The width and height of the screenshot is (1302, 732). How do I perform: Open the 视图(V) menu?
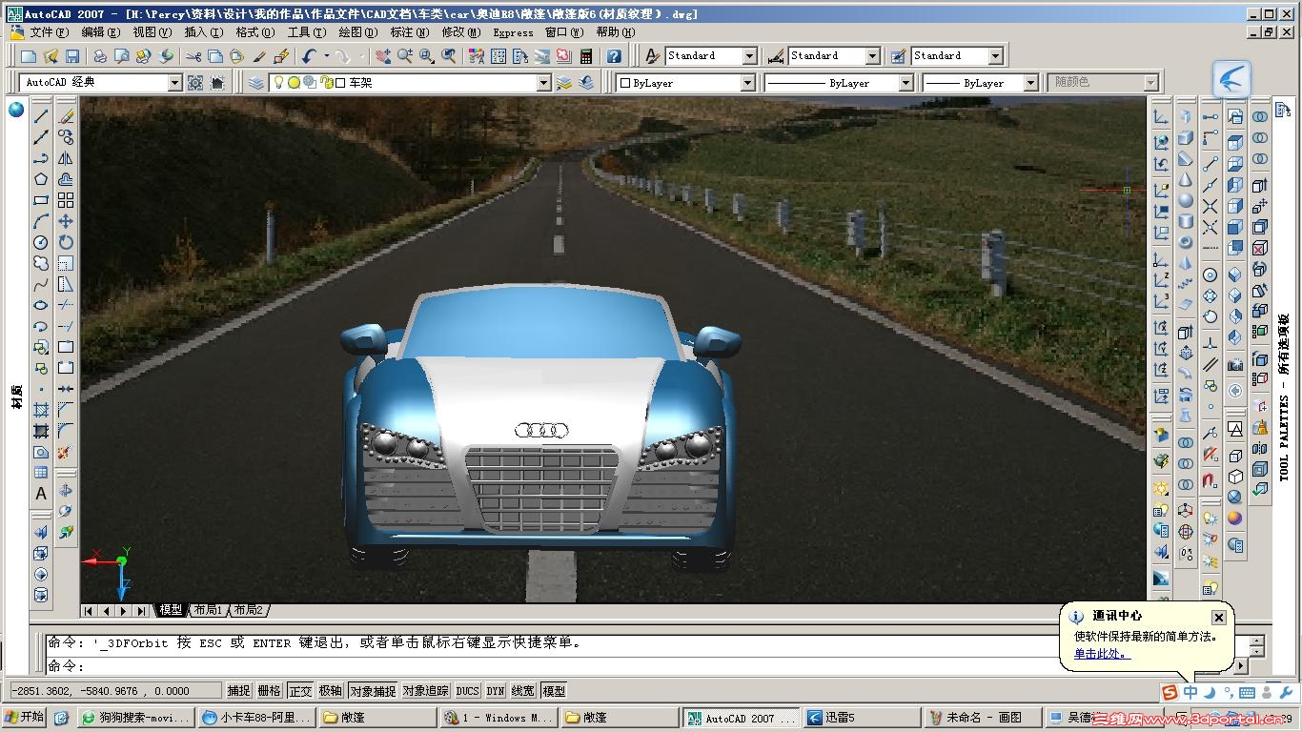152,32
